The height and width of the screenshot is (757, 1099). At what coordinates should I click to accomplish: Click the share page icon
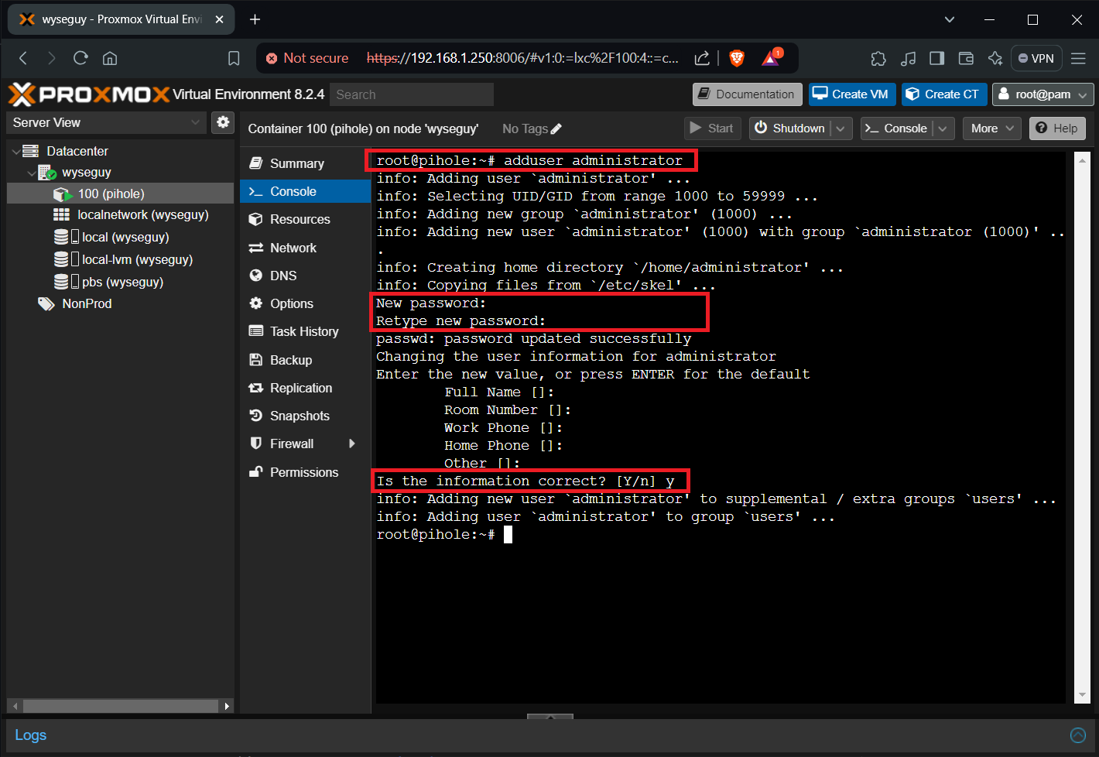[702, 58]
